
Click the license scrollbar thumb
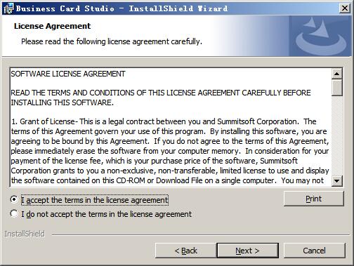pyautogui.click(x=337, y=88)
